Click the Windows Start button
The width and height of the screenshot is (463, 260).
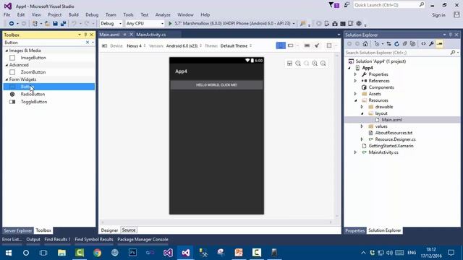point(9,253)
